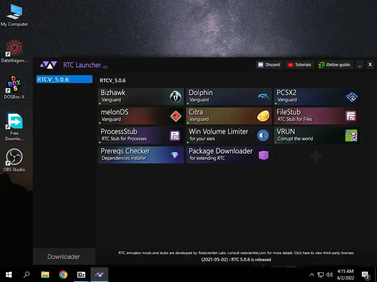Open the Online guide button
The image size is (377, 282).
pos(334,65)
